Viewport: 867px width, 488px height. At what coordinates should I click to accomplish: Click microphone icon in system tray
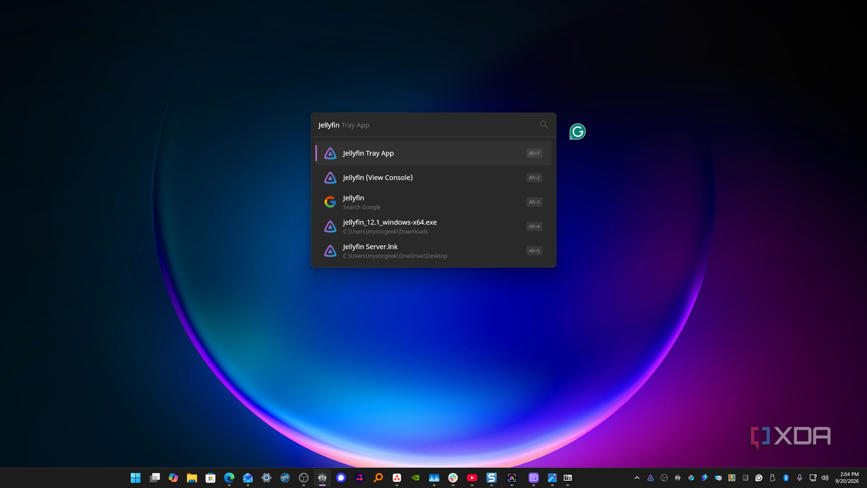tap(799, 478)
